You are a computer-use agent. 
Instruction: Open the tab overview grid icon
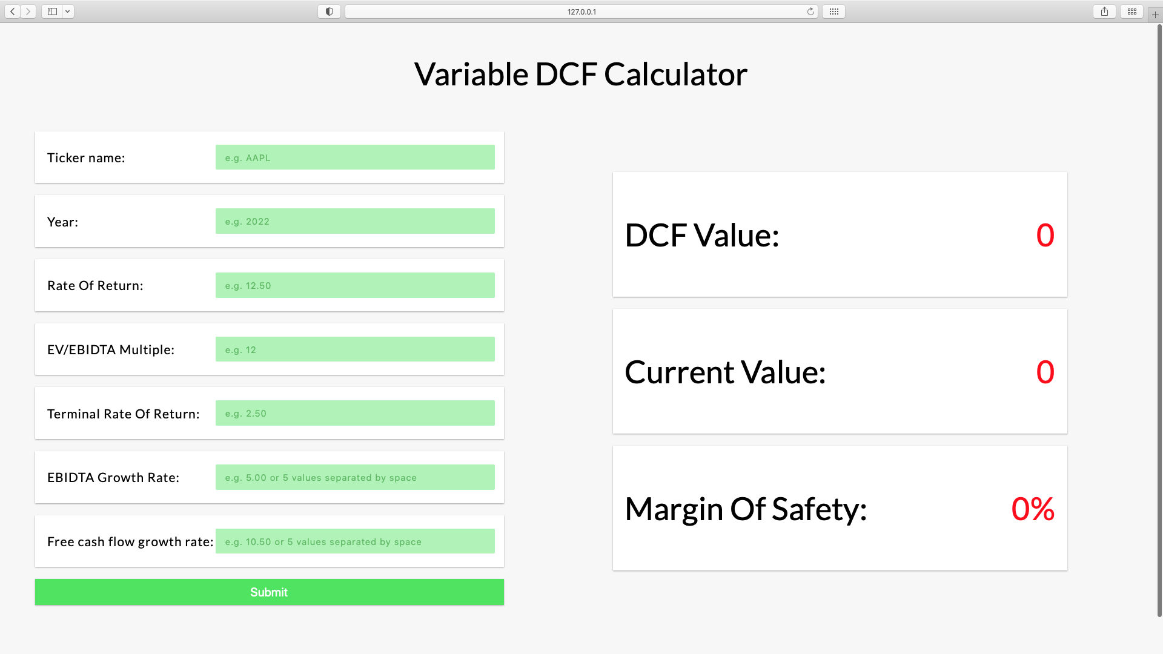pyautogui.click(x=1132, y=11)
